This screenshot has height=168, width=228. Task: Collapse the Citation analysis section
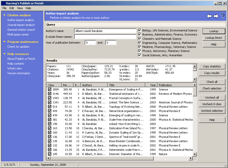coord(5,15)
